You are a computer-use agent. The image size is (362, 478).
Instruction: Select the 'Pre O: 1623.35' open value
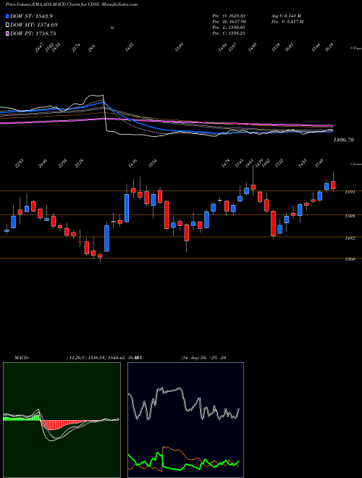coord(229,15)
